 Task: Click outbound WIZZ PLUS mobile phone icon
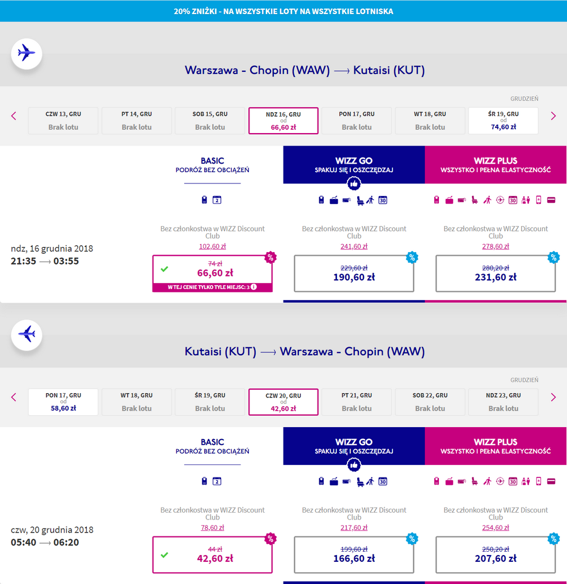click(538, 200)
